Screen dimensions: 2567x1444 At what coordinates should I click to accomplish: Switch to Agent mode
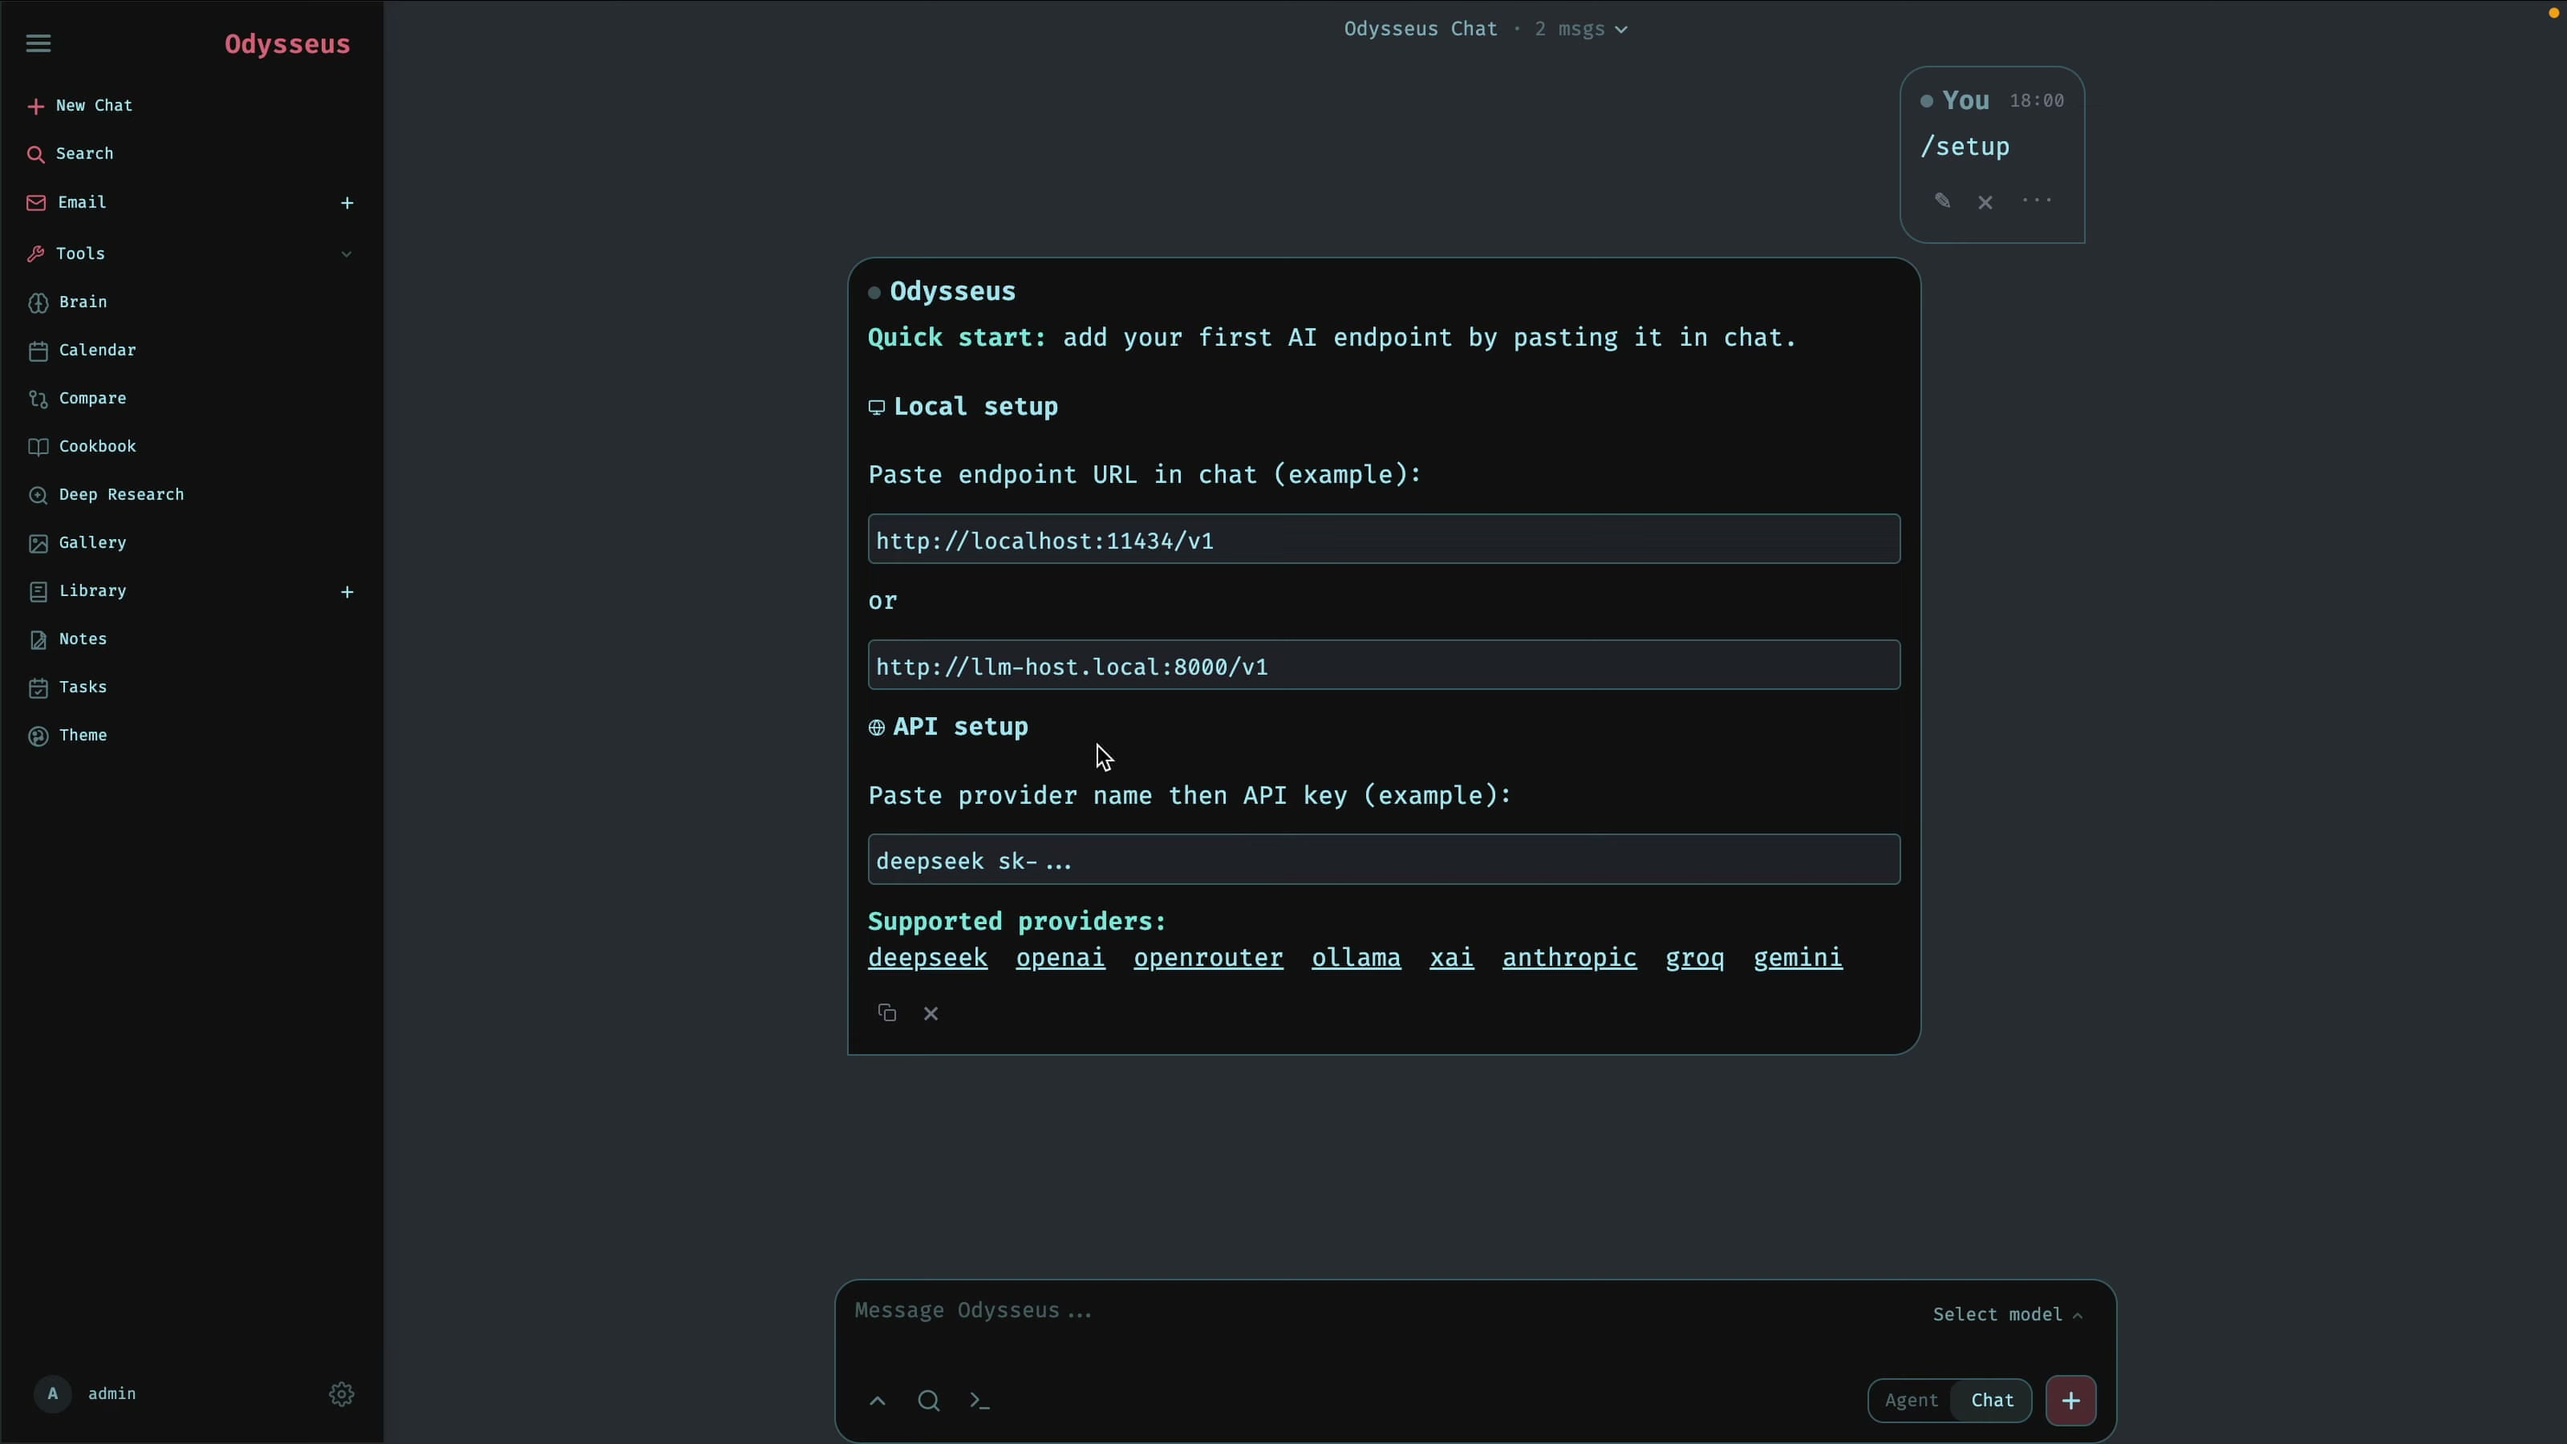point(1910,1400)
